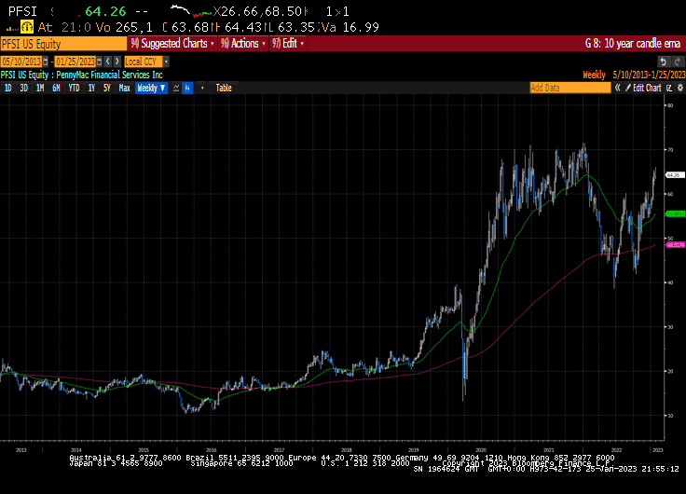Collapse panel with double left chevron

point(617,88)
